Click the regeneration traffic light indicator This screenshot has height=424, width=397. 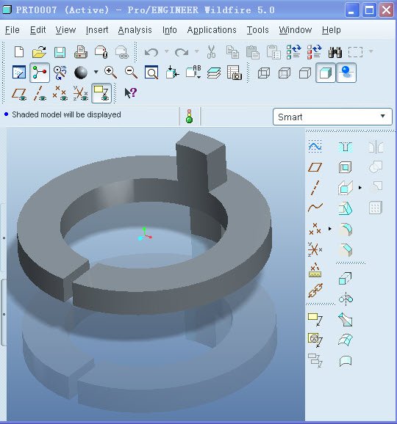pyautogui.click(x=190, y=117)
